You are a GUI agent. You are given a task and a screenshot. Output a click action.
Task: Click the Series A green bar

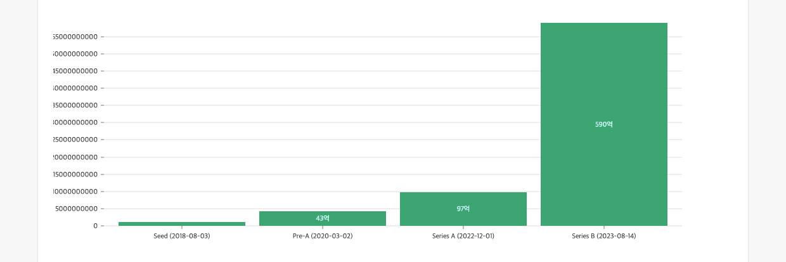click(463, 200)
